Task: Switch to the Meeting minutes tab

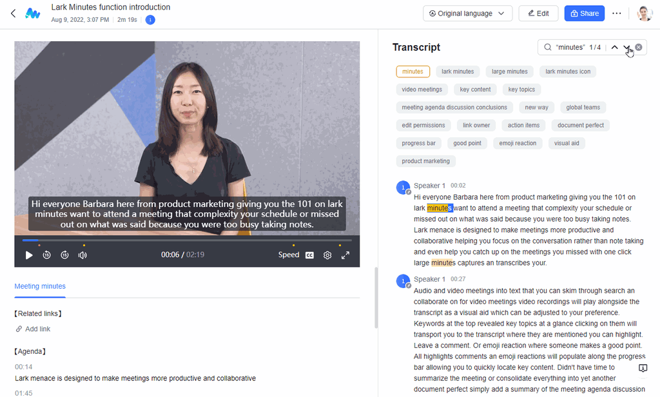Action: point(39,286)
